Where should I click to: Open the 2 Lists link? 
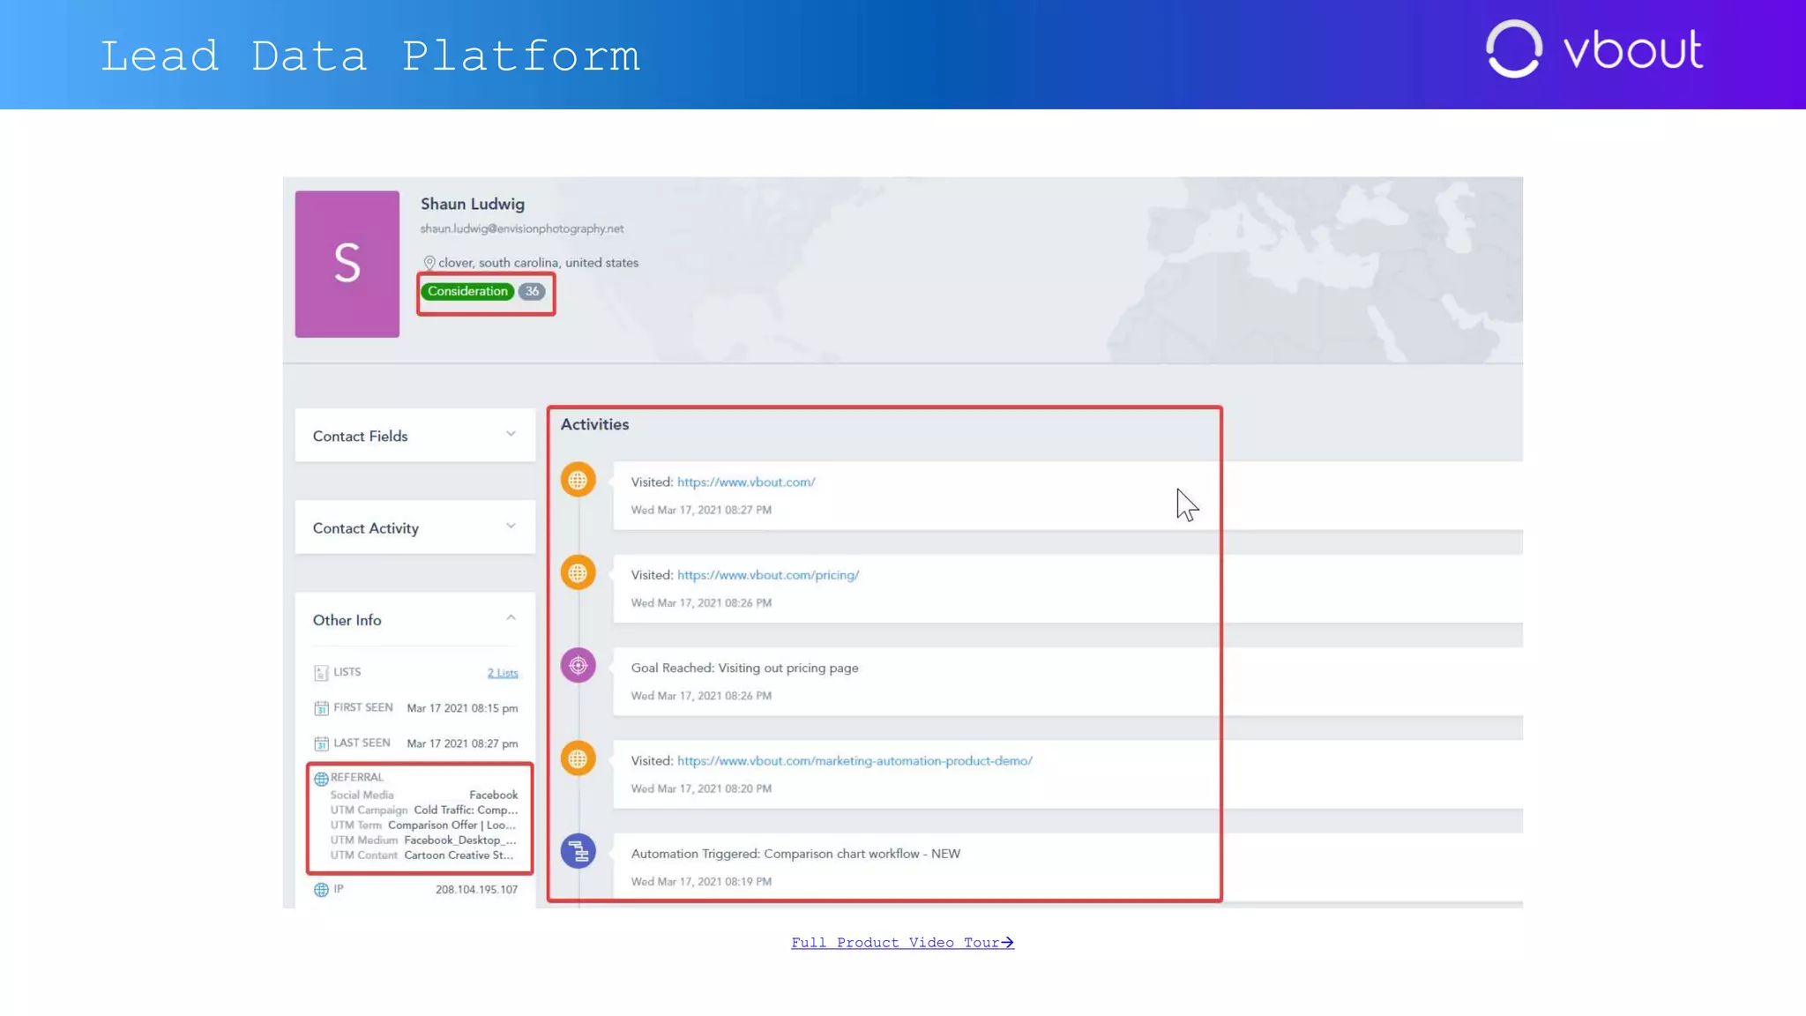(x=503, y=673)
